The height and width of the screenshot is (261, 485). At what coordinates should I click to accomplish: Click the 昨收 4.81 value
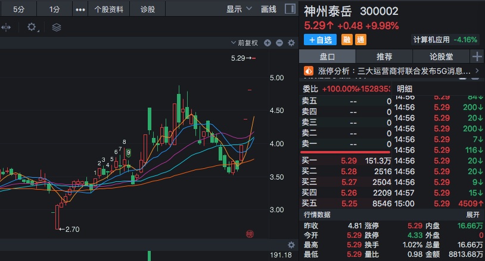(x=355, y=226)
